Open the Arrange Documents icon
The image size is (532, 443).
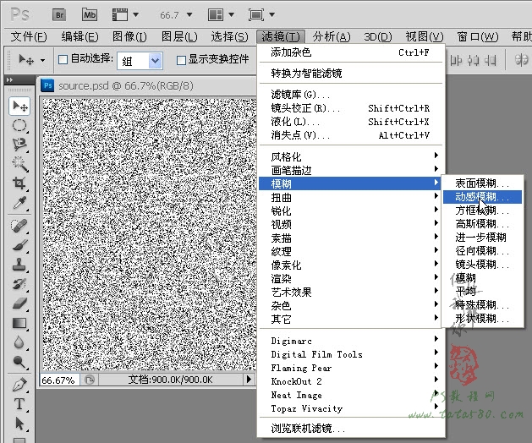coord(216,15)
